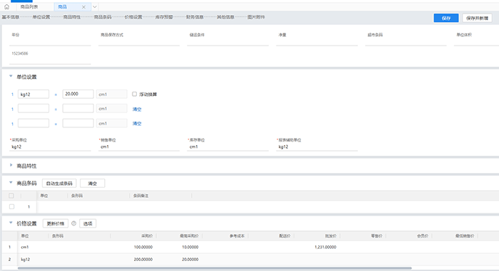Viewport: 499px width, 271px height.
Task: Click the empty conversion value box in second row
Action: [x=78, y=109]
